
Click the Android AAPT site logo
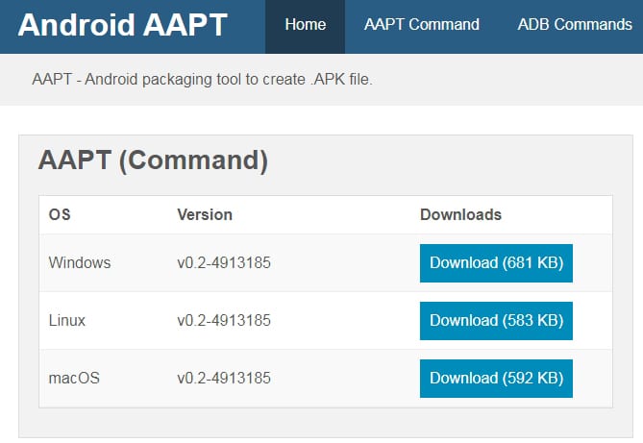[x=122, y=26]
